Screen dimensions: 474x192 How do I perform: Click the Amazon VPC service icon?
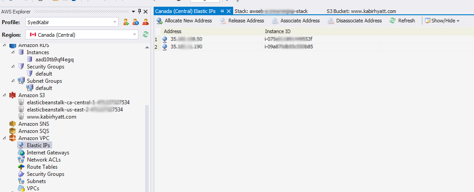point(13,138)
